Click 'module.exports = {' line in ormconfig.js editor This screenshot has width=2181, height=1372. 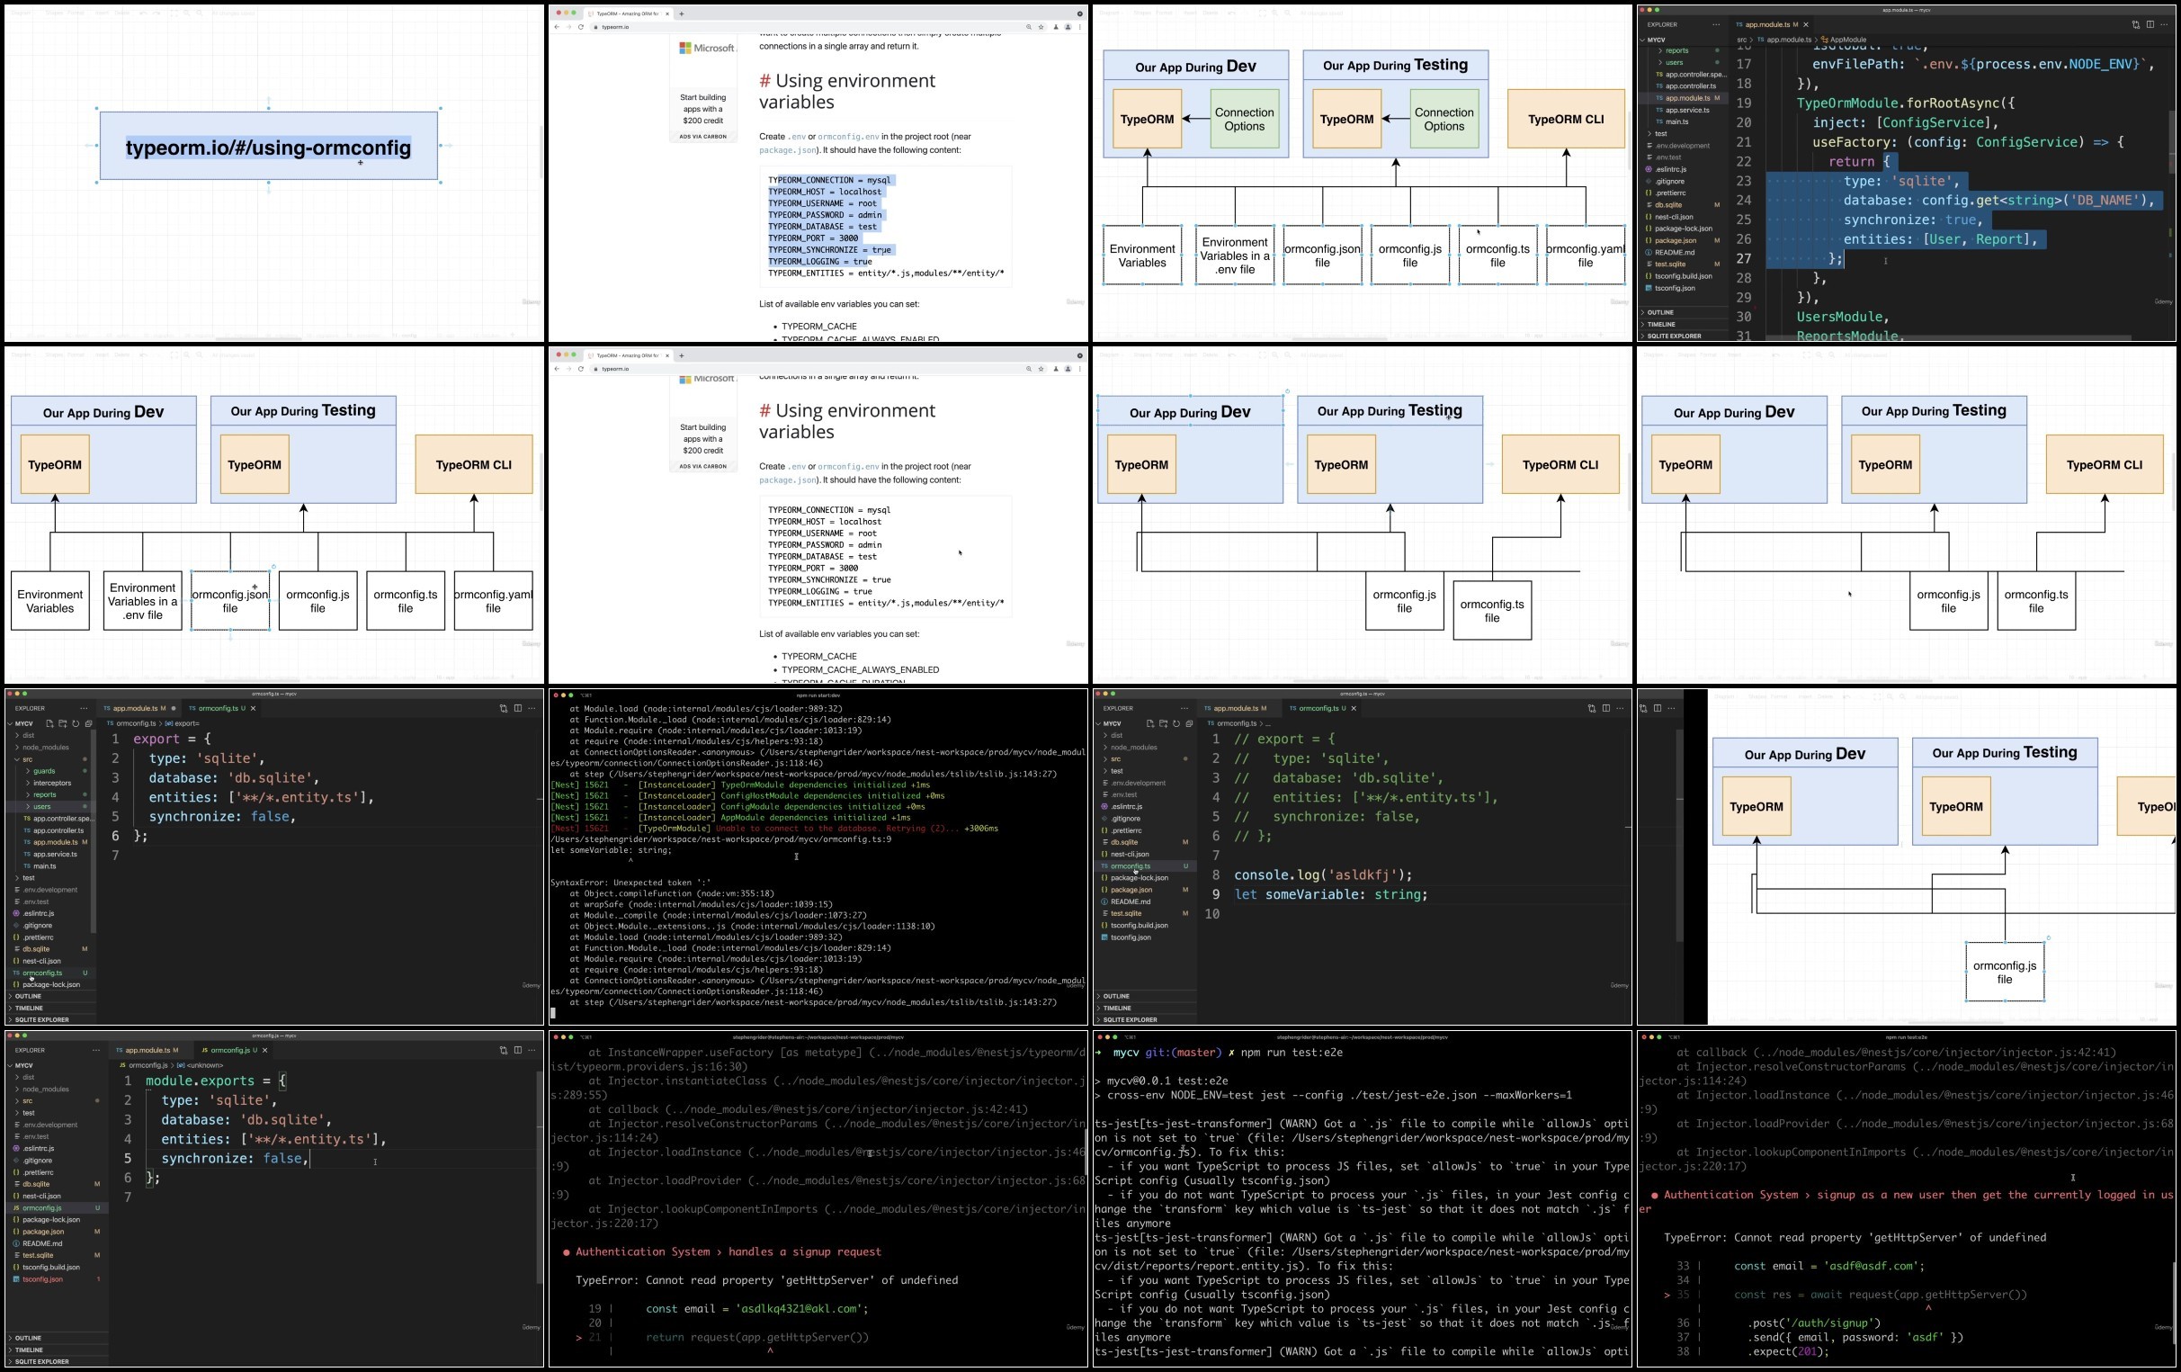coord(216,1081)
